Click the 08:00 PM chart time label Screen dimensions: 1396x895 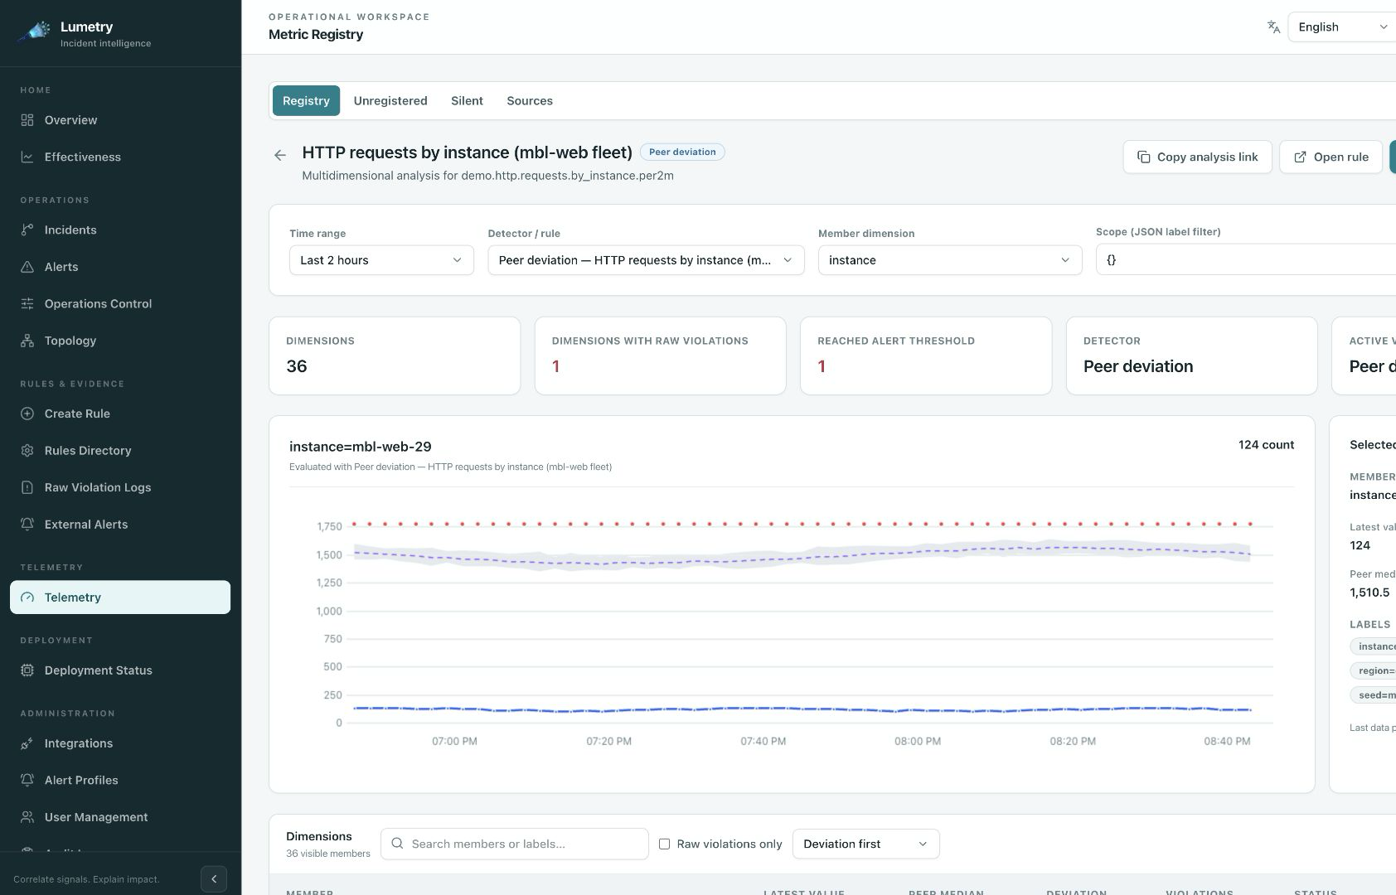[x=917, y=741]
